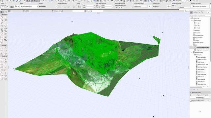Click the red delete X icon
The image size is (211, 118).
(x=197, y=89)
